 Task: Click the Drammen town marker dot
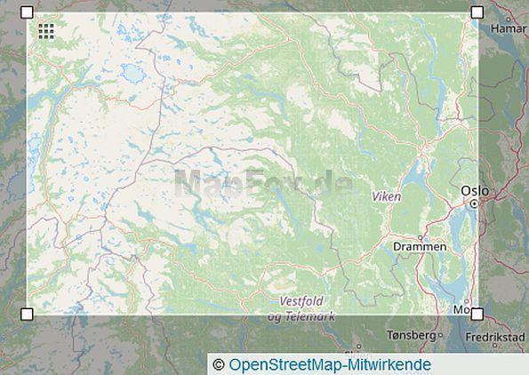pyautogui.click(x=420, y=238)
